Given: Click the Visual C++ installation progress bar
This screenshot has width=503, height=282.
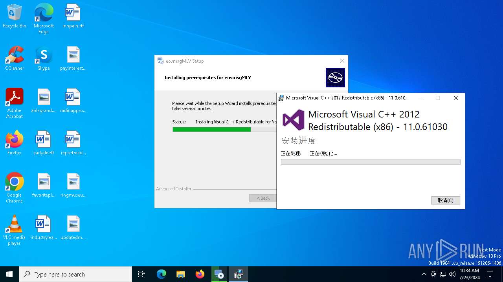Looking at the screenshot, I should point(371,162).
